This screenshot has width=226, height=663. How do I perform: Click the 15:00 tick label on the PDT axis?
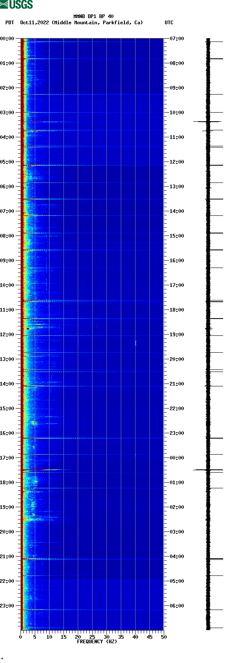point(7,409)
